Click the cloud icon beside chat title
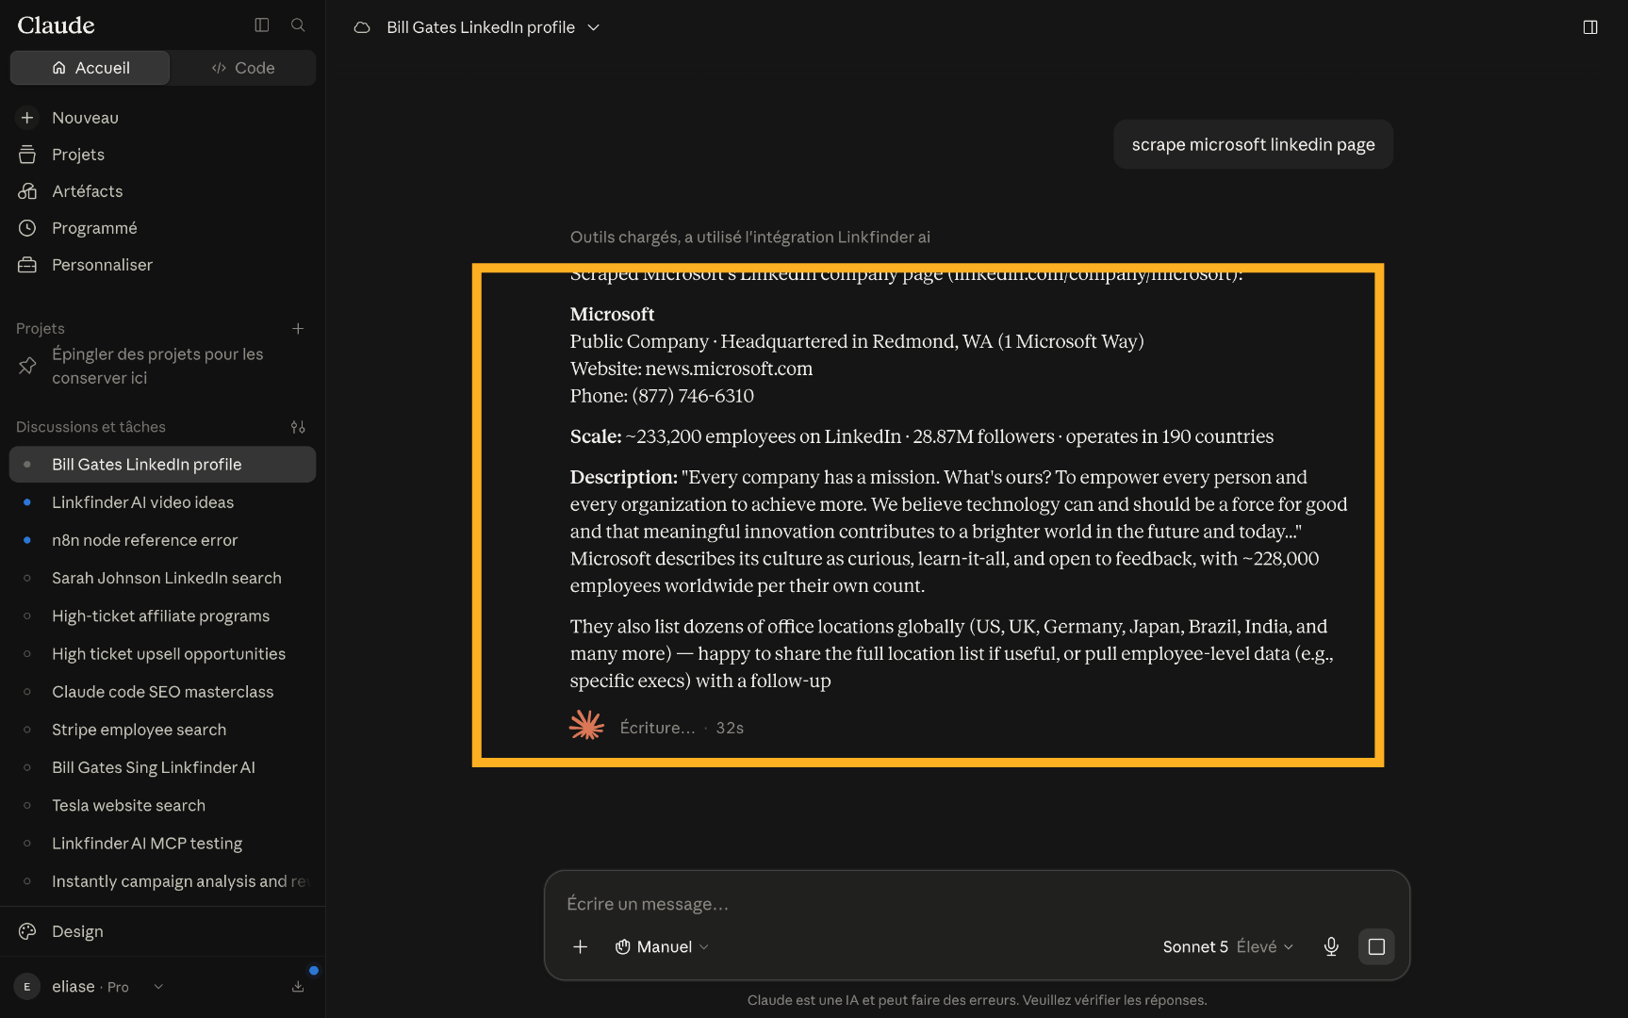 click(x=362, y=27)
